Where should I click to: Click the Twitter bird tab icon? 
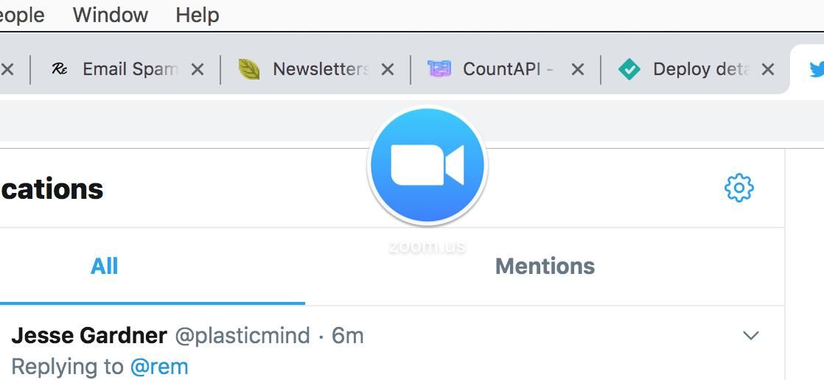point(816,69)
